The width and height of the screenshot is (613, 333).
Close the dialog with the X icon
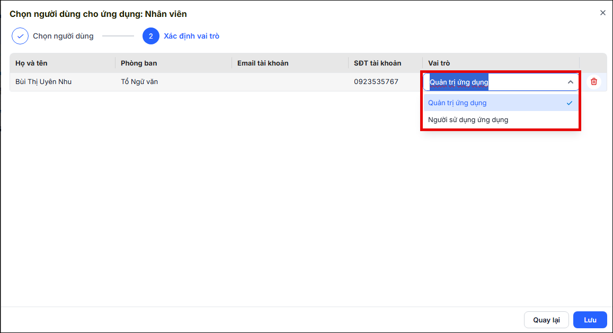pos(602,13)
